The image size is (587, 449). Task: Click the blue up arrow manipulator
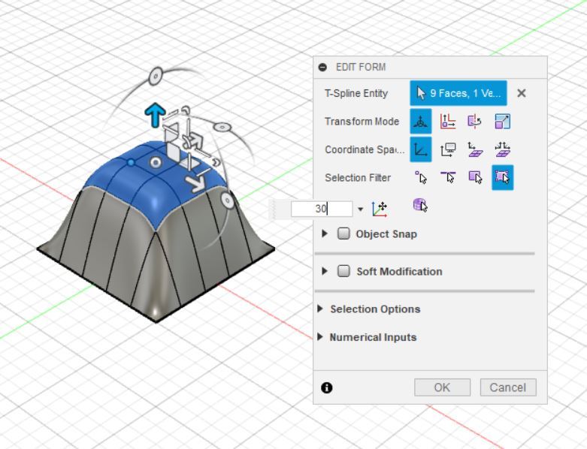[x=155, y=115]
